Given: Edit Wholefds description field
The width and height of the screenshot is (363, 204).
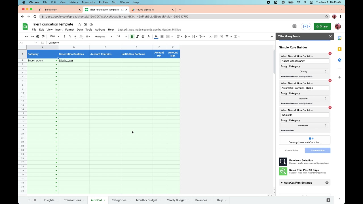Looking at the screenshot, I should (305, 115).
